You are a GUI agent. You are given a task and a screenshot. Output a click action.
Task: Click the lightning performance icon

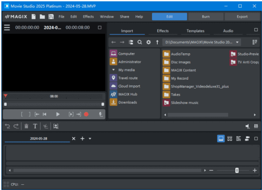[100, 114]
